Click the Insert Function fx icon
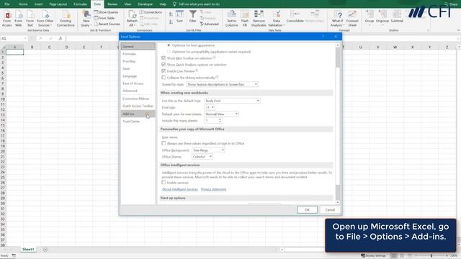Image resolution: width=461 pixels, height=259 pixels. click(61, 38)
